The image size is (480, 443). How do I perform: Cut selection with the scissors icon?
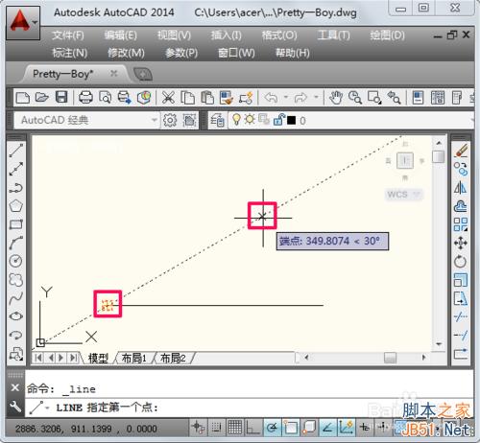point(168,98)
